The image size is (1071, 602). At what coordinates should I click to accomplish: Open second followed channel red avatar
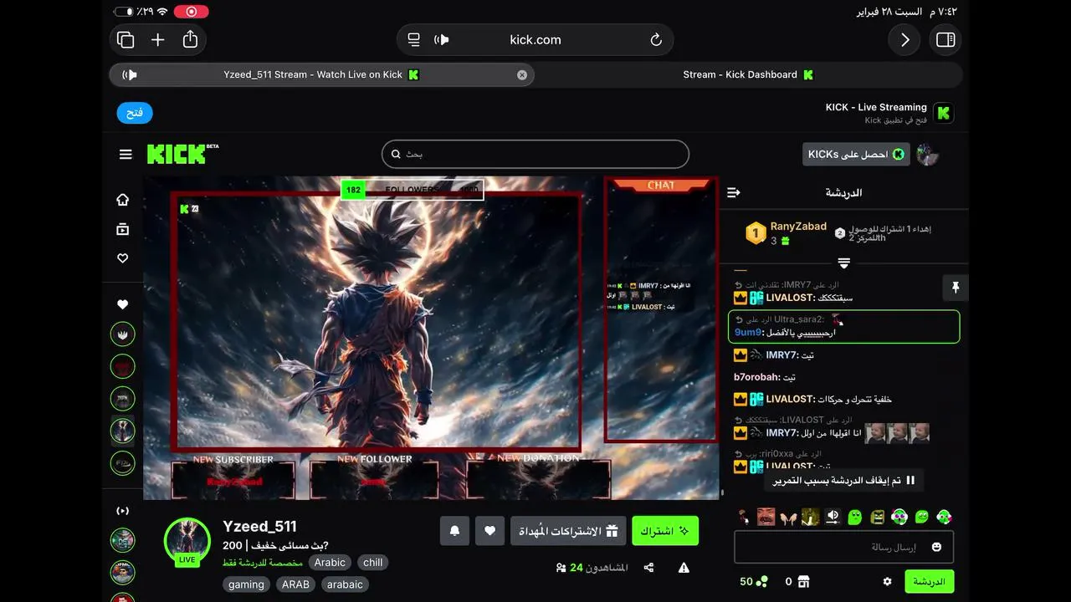(123, 366)
